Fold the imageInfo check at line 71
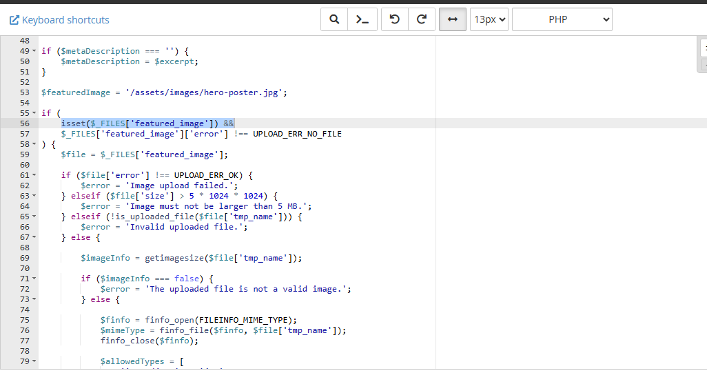 (34, 279)
